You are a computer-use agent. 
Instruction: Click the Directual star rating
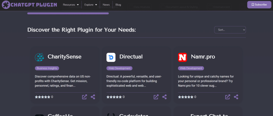coord(114,97)
